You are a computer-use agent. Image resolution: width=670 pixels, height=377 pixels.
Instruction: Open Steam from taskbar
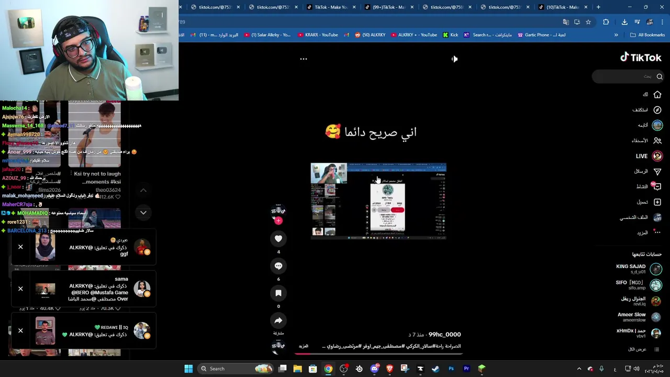click(435, 369)
